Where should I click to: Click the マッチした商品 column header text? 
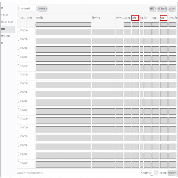pos(39,18)
